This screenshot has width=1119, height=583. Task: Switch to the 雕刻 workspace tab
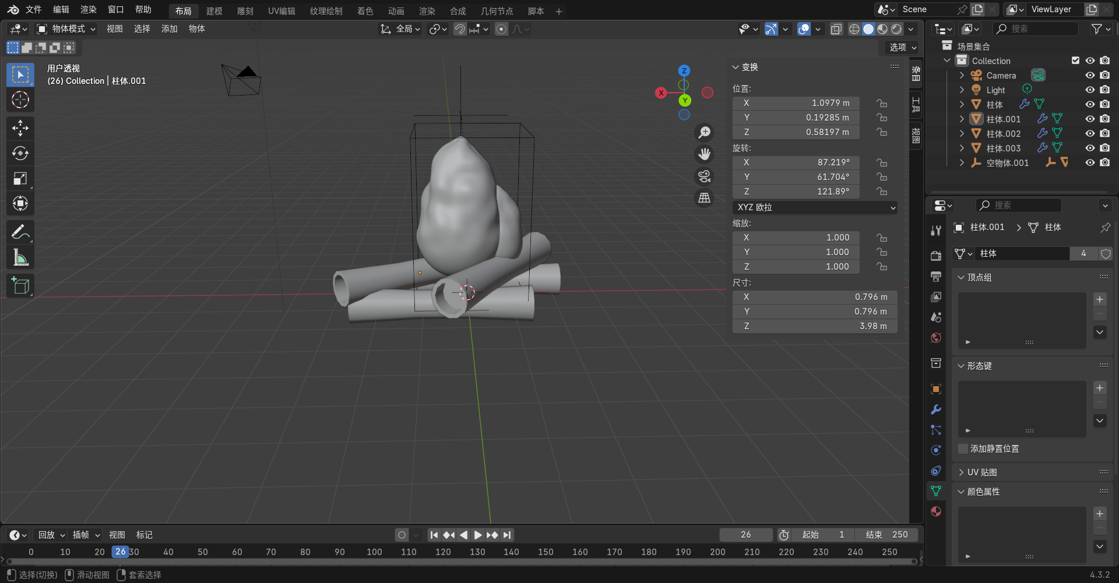coord(245,11)
